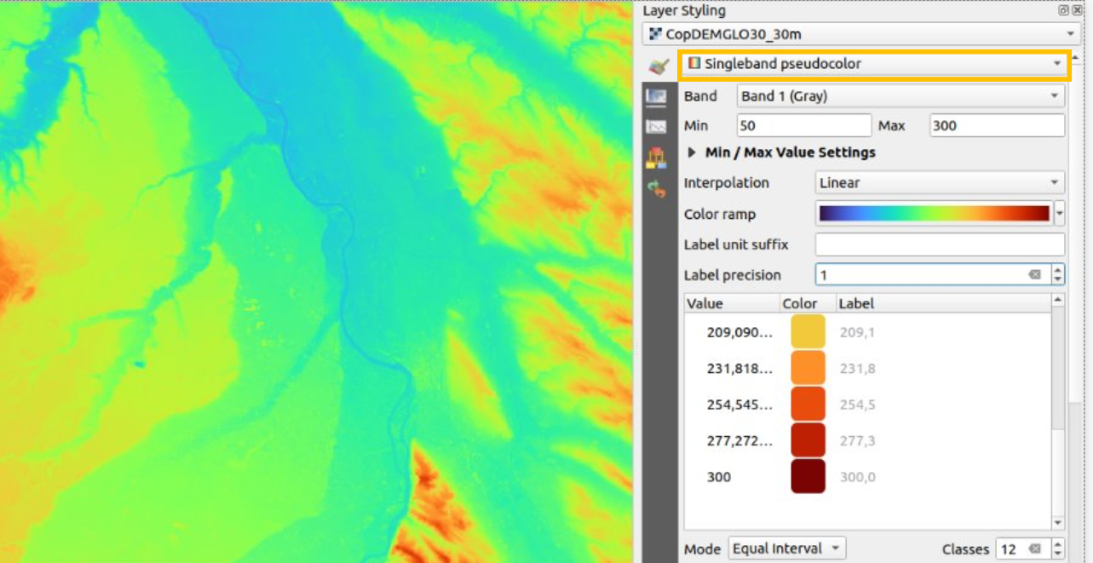Expand Min / Max Value Settings
This screenshot has width=1093, height=563.
point(692,153)
